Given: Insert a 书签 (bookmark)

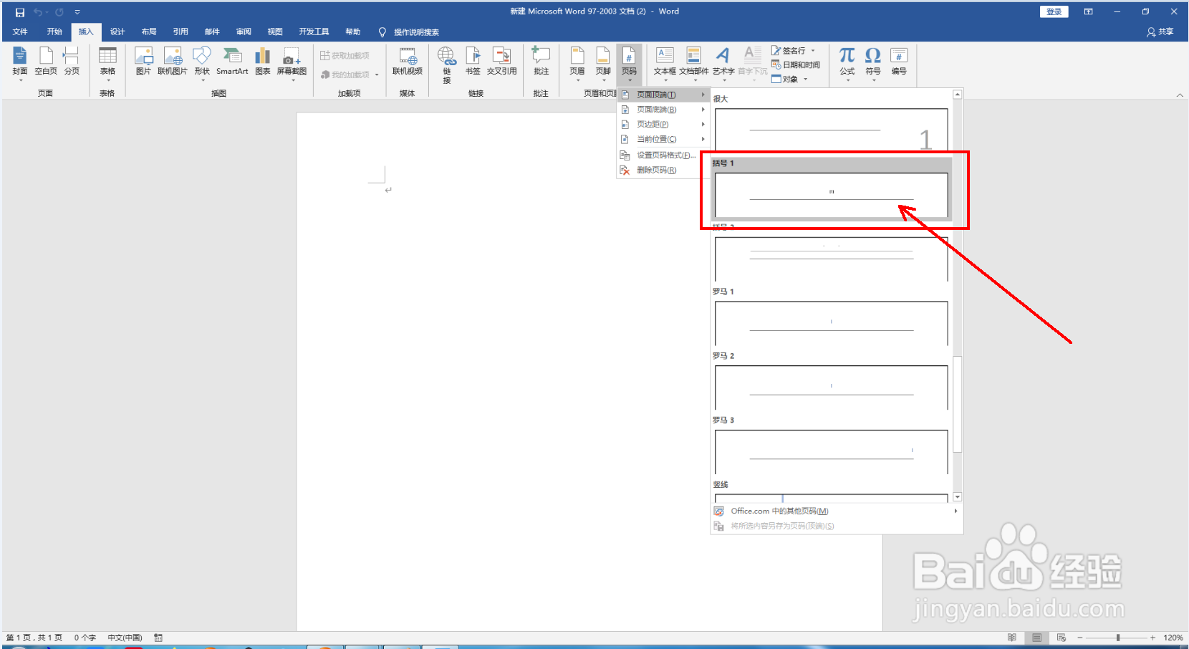Looking at the screenshot, I should (x=473, y=63).
